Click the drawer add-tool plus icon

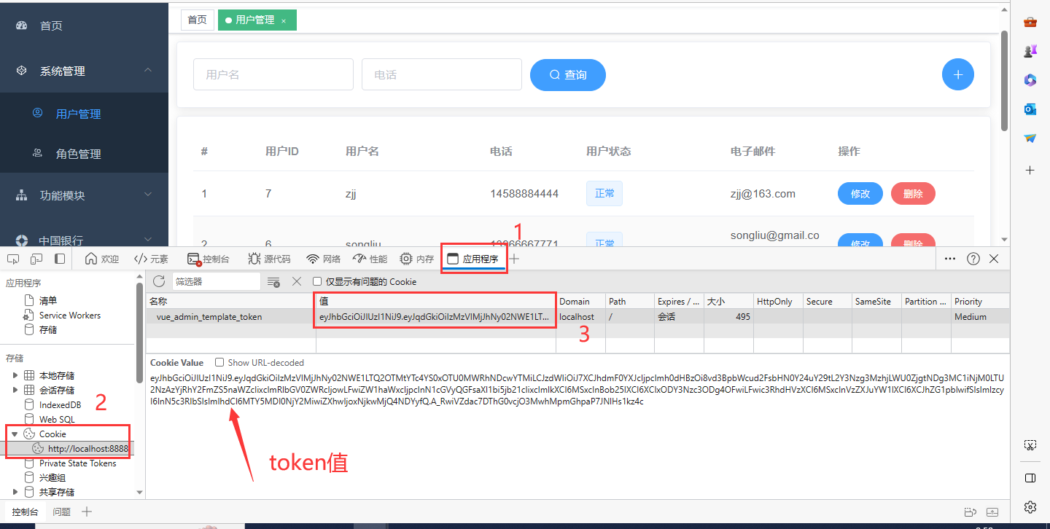pyautogui.click(x=87, y=512)
